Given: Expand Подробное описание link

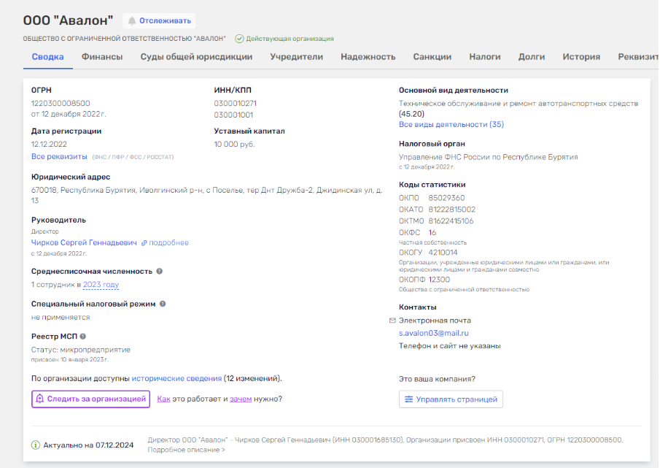Looking at the screenshot, I should [186, 450].
